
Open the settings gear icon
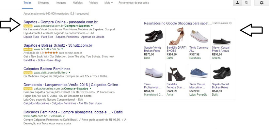(261, 3)
